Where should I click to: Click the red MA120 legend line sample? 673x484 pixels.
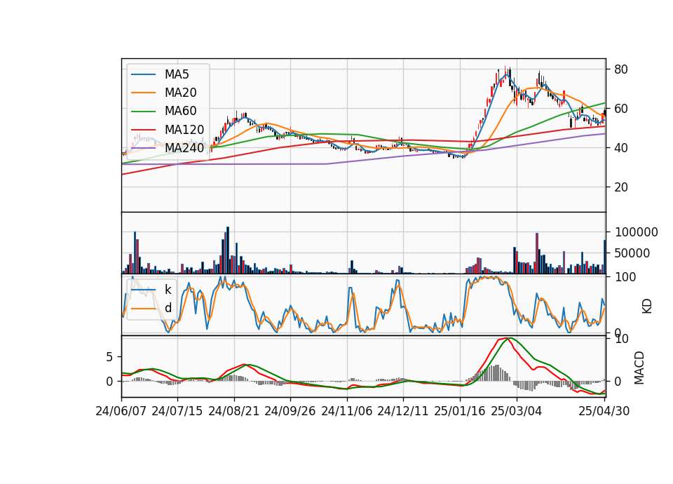(143, 129)
